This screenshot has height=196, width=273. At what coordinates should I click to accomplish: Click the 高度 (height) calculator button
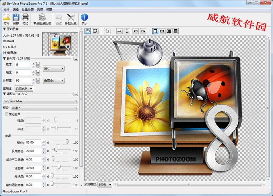[38, 73]
